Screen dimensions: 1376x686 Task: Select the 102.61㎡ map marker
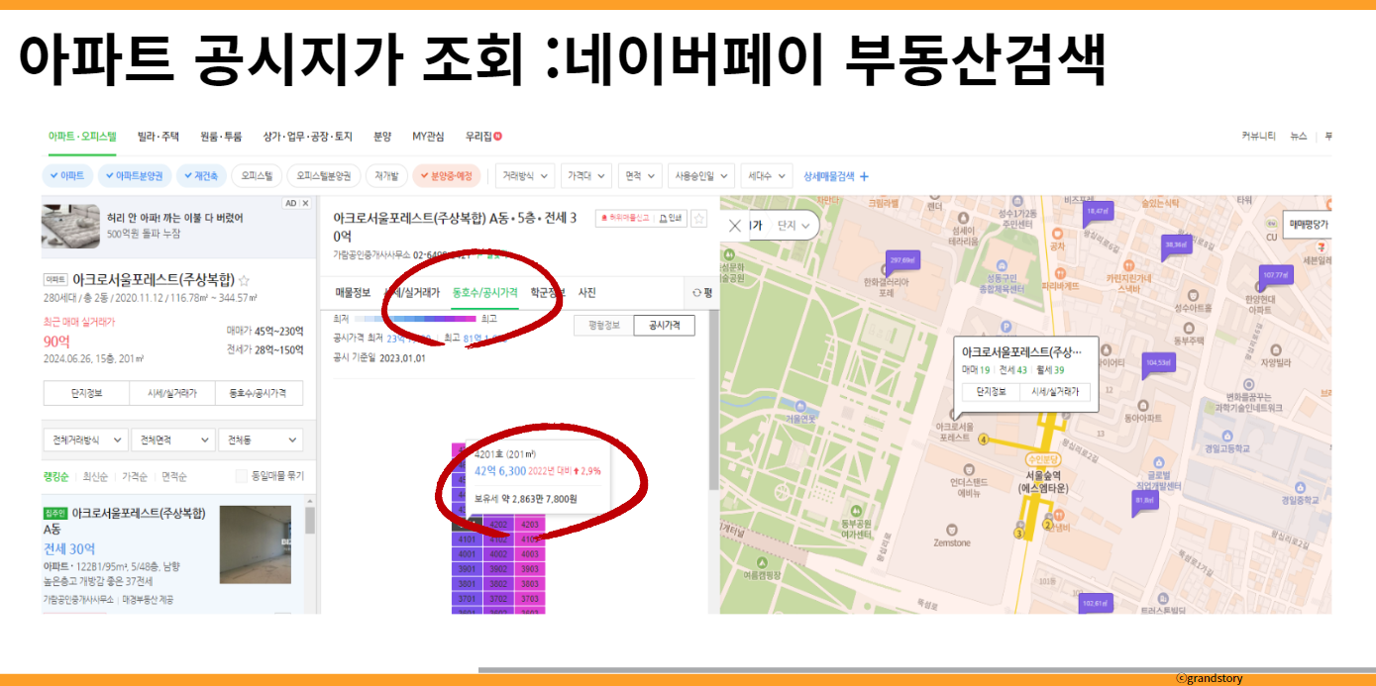pos(1094,603)
